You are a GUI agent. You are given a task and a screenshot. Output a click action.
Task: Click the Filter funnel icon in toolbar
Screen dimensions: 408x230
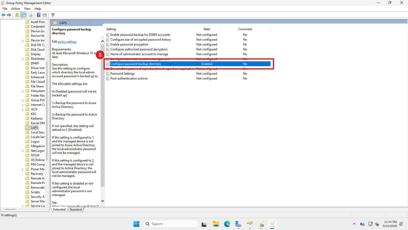point(53,15)
